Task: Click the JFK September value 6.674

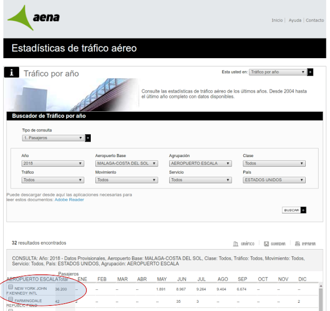Action: pos(241,289)
